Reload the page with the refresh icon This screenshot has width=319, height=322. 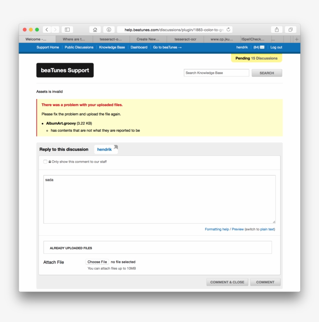228,30
